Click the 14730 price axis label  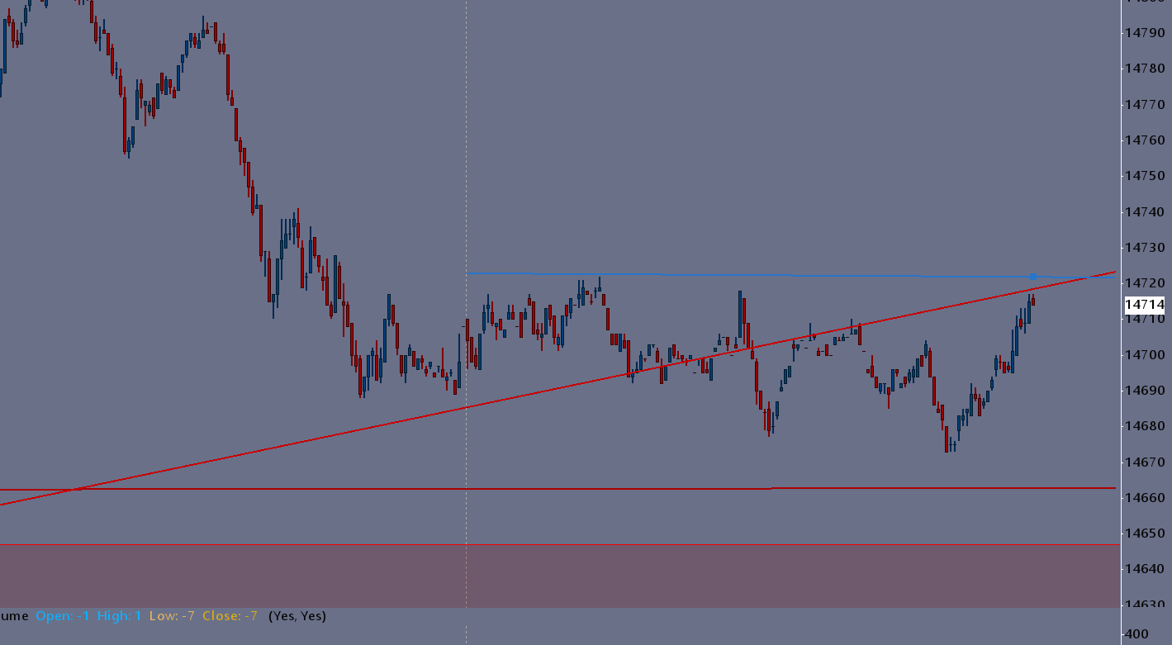(x=1145, y=248)
